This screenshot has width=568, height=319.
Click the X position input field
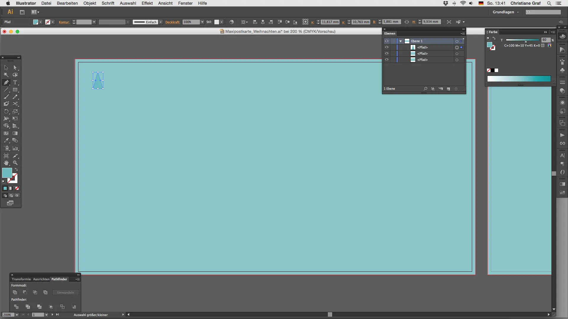pos(330,22)
